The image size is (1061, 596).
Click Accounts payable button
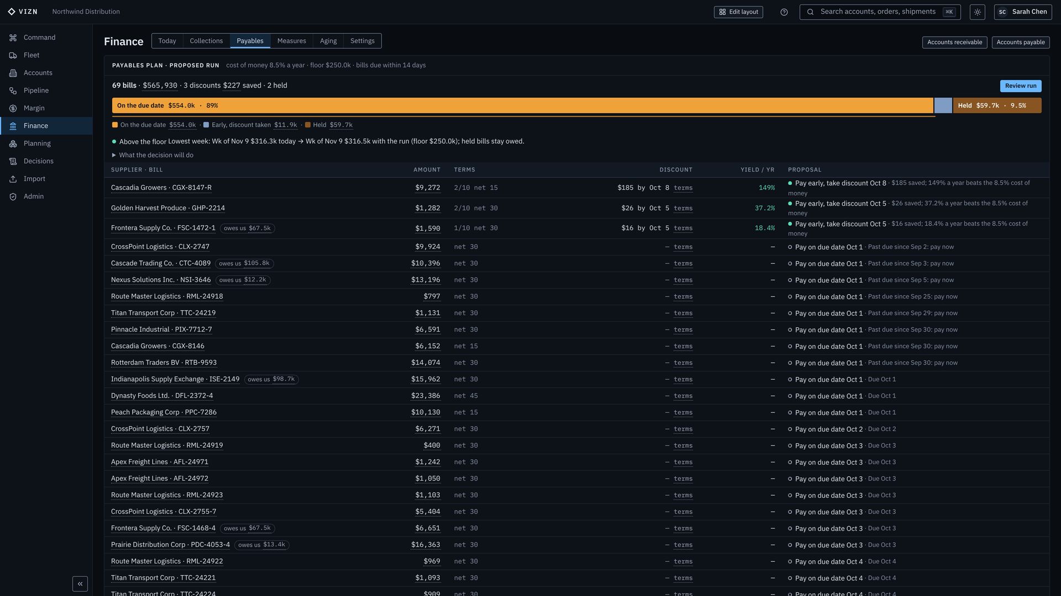(x=1021, y=42)
